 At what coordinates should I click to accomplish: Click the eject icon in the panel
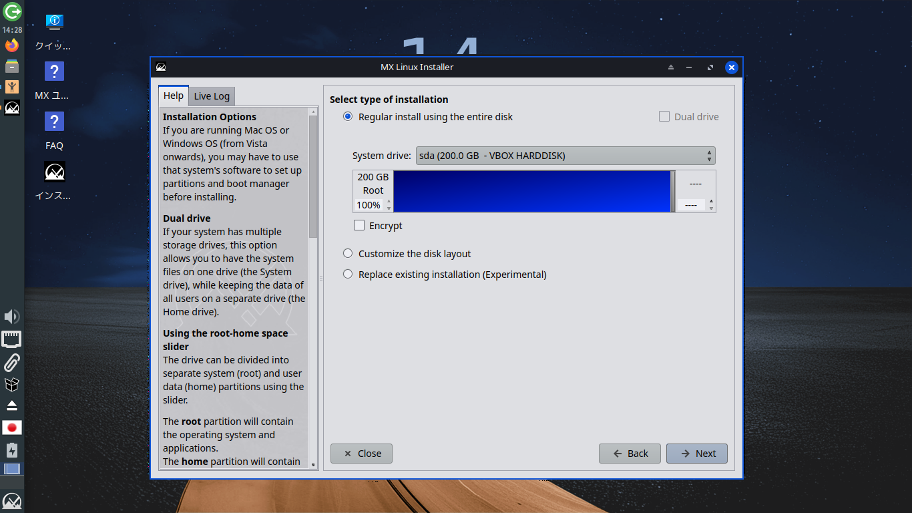[x=12, y=405]
